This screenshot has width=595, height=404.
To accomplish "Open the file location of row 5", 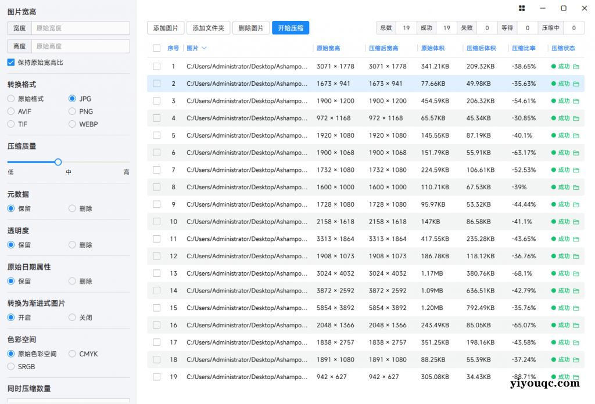I will (576, 135).
